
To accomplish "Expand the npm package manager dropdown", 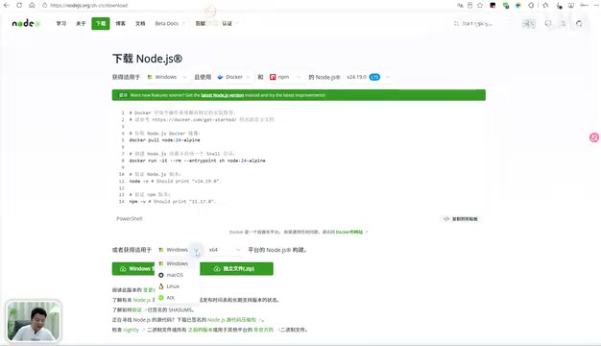I will point(285,77).
